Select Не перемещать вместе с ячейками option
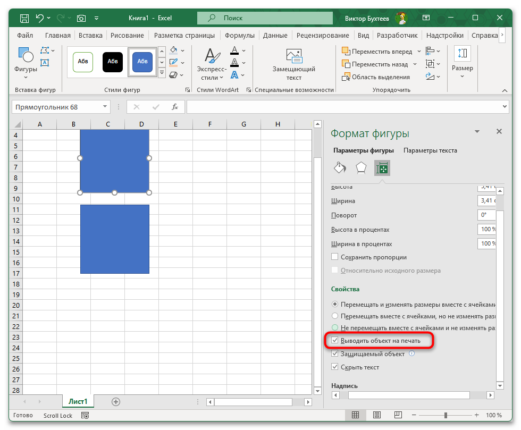Screen dimensions: 521x430 335,327
